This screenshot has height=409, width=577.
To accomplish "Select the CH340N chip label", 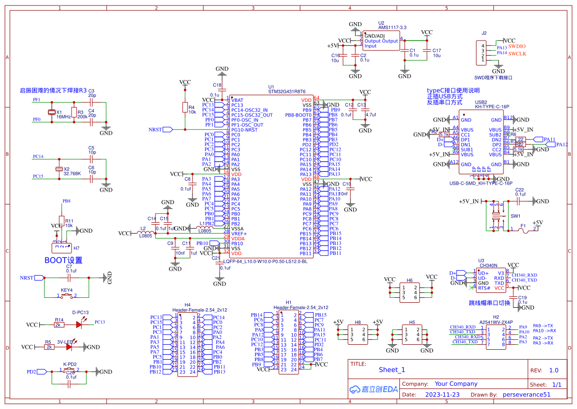I will tap(488, 265).
